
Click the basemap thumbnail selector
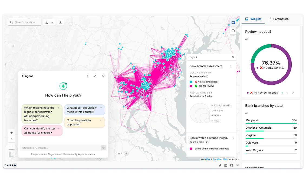point(12,154)
